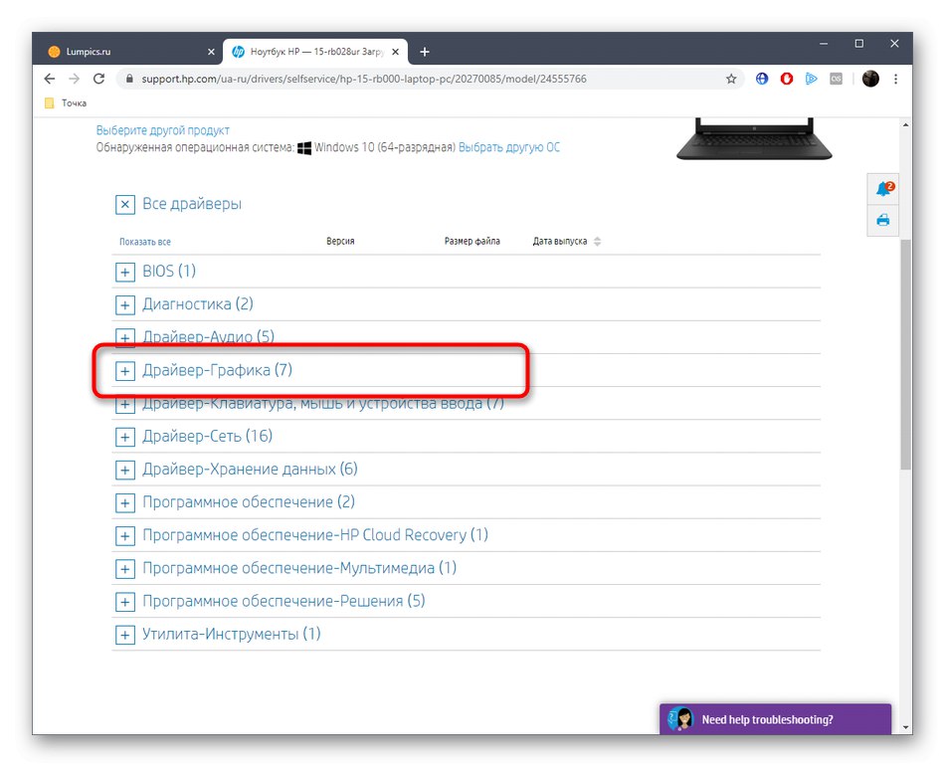Screen dimensions: 945x767
Task: Click the site padlock security icon
Action: (x=129, y=79)
